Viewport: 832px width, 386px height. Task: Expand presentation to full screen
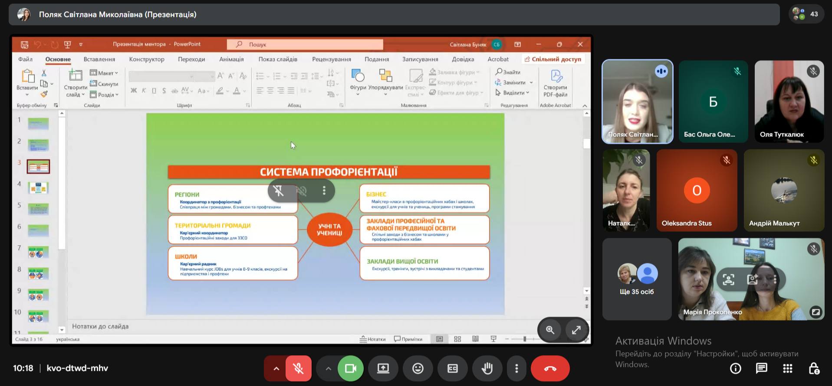coord(576,330)
